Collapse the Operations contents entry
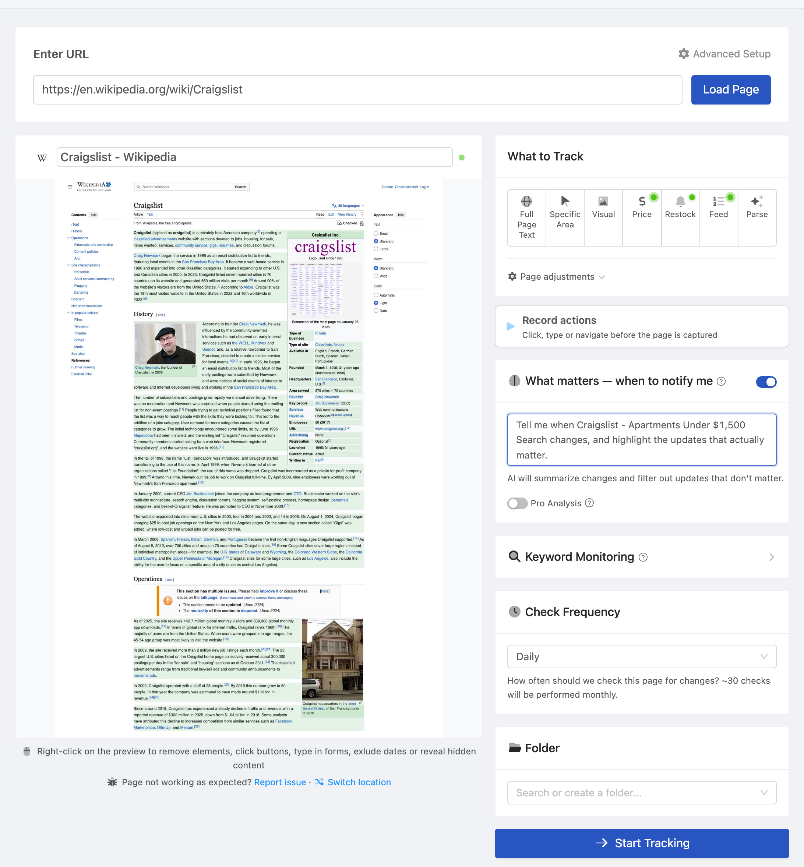Image resolution: width=804 pixels, height=867 pixels. point(68,238)
